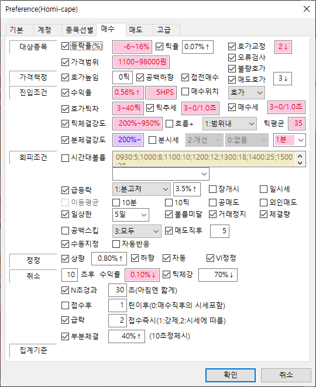Expand the 1:분고저 dropdown
Screen dimensions: 316x387
(x=142, y=189)
